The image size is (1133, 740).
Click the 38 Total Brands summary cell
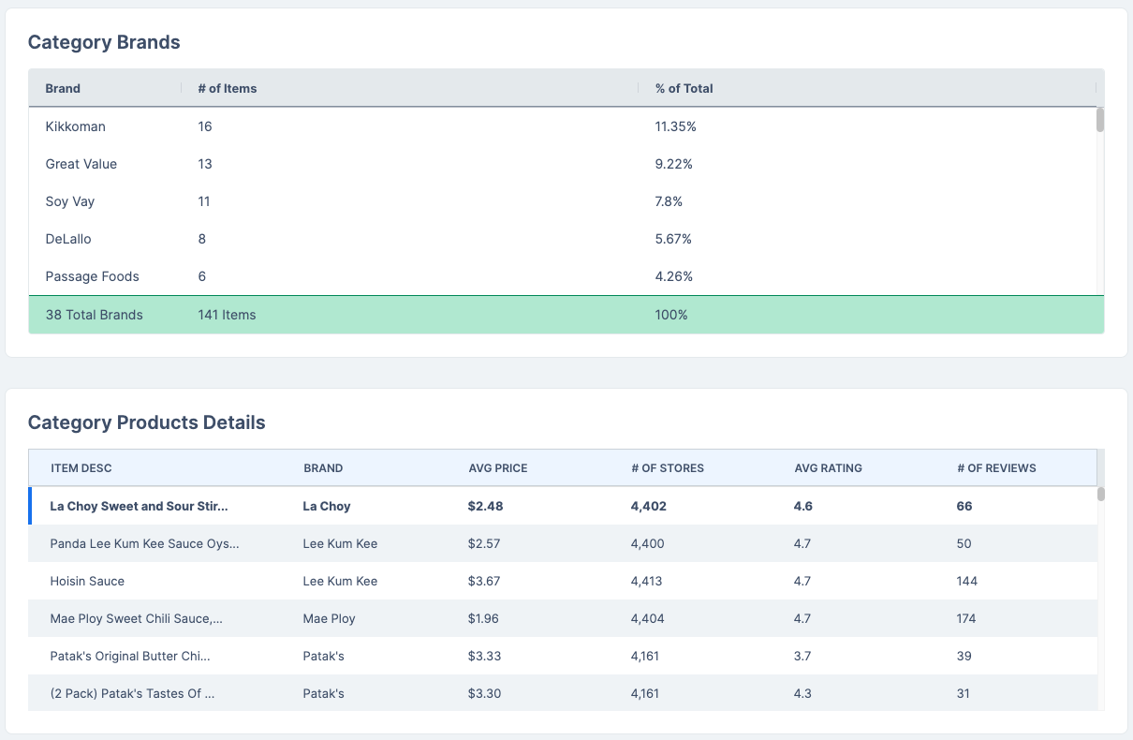(94, 315)
